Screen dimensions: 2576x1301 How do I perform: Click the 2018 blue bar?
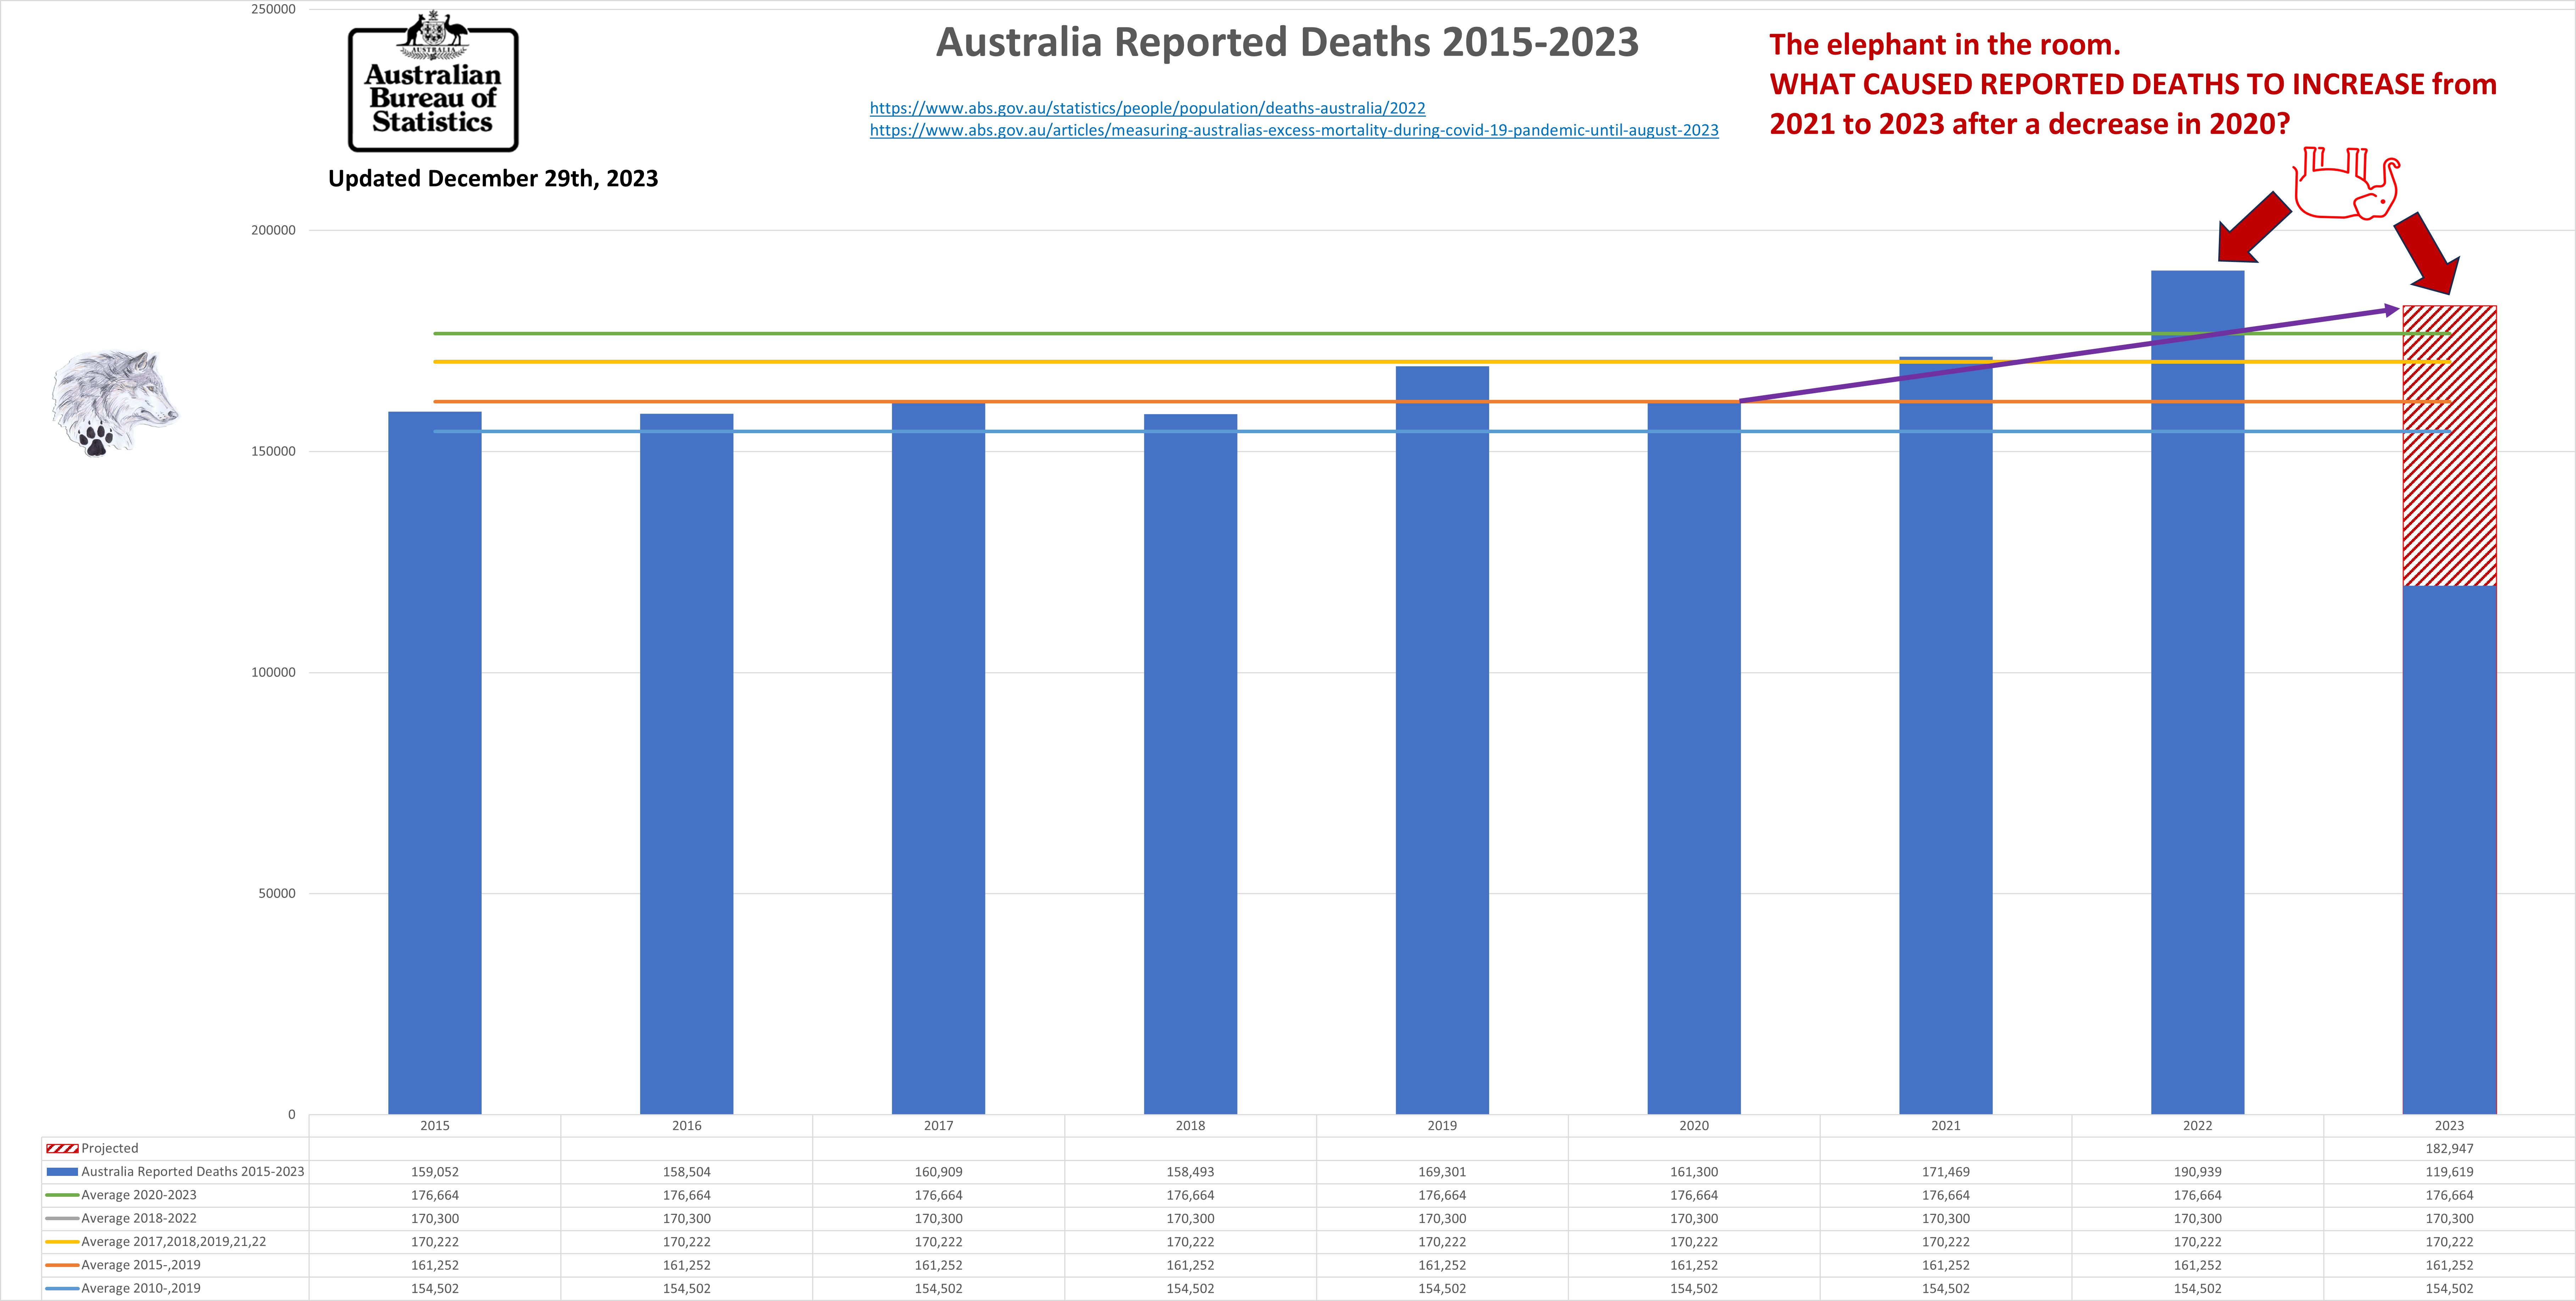1191,764
